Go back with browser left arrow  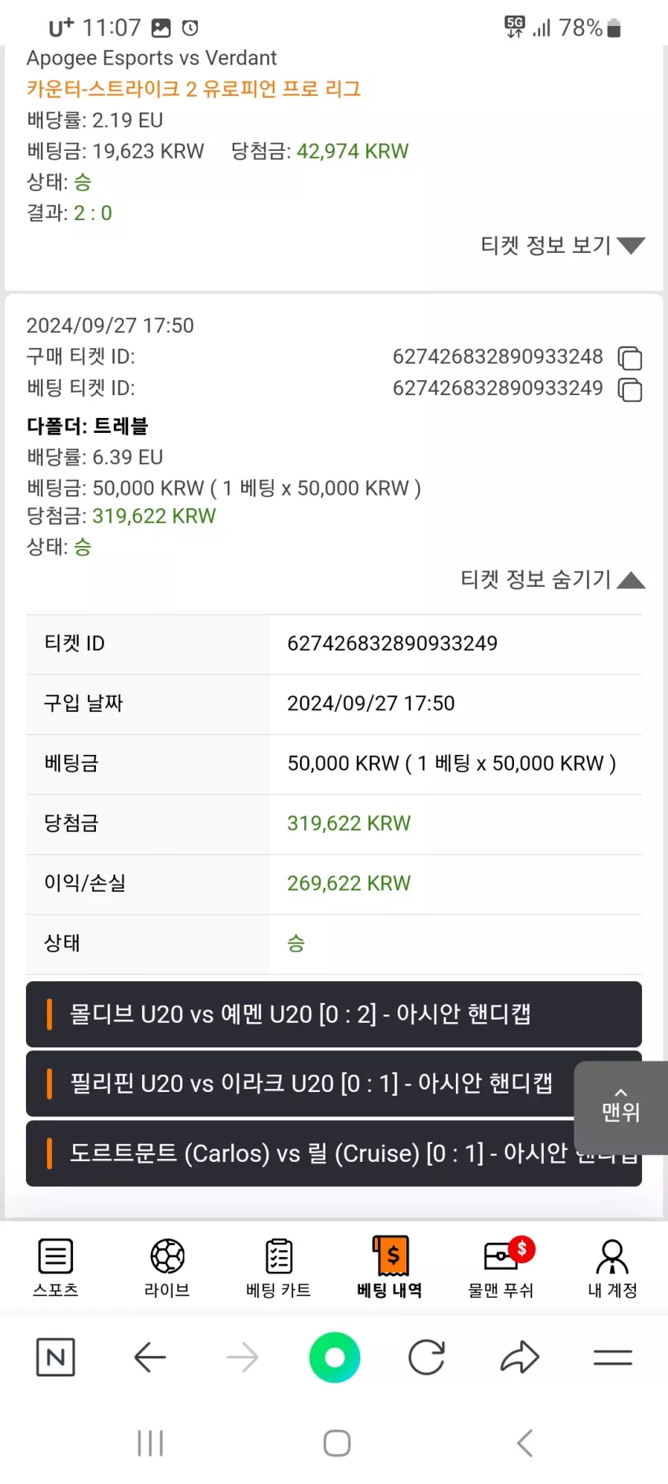149,1357
